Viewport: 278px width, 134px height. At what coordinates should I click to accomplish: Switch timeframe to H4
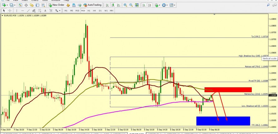(95, 11)
